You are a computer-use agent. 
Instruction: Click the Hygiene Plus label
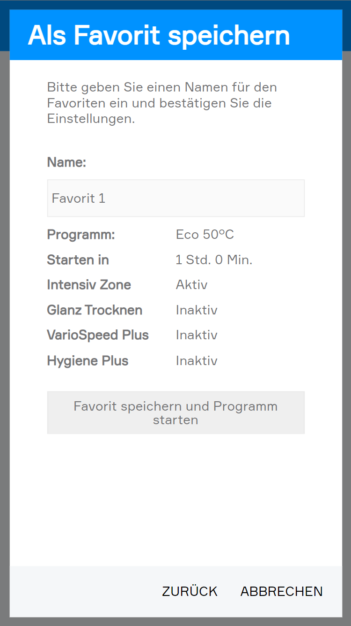(x=88, y=361)
